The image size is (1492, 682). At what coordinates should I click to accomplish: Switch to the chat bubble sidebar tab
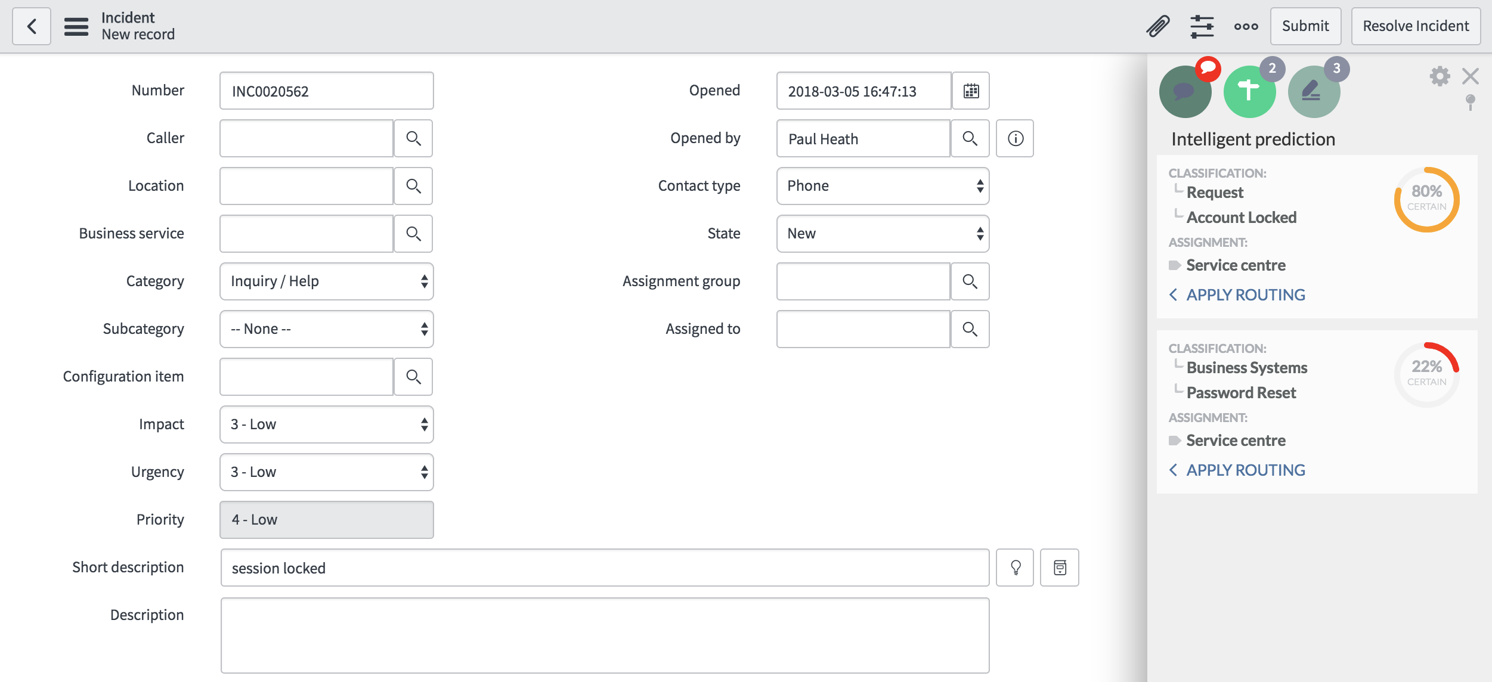tap(1185, 91)
